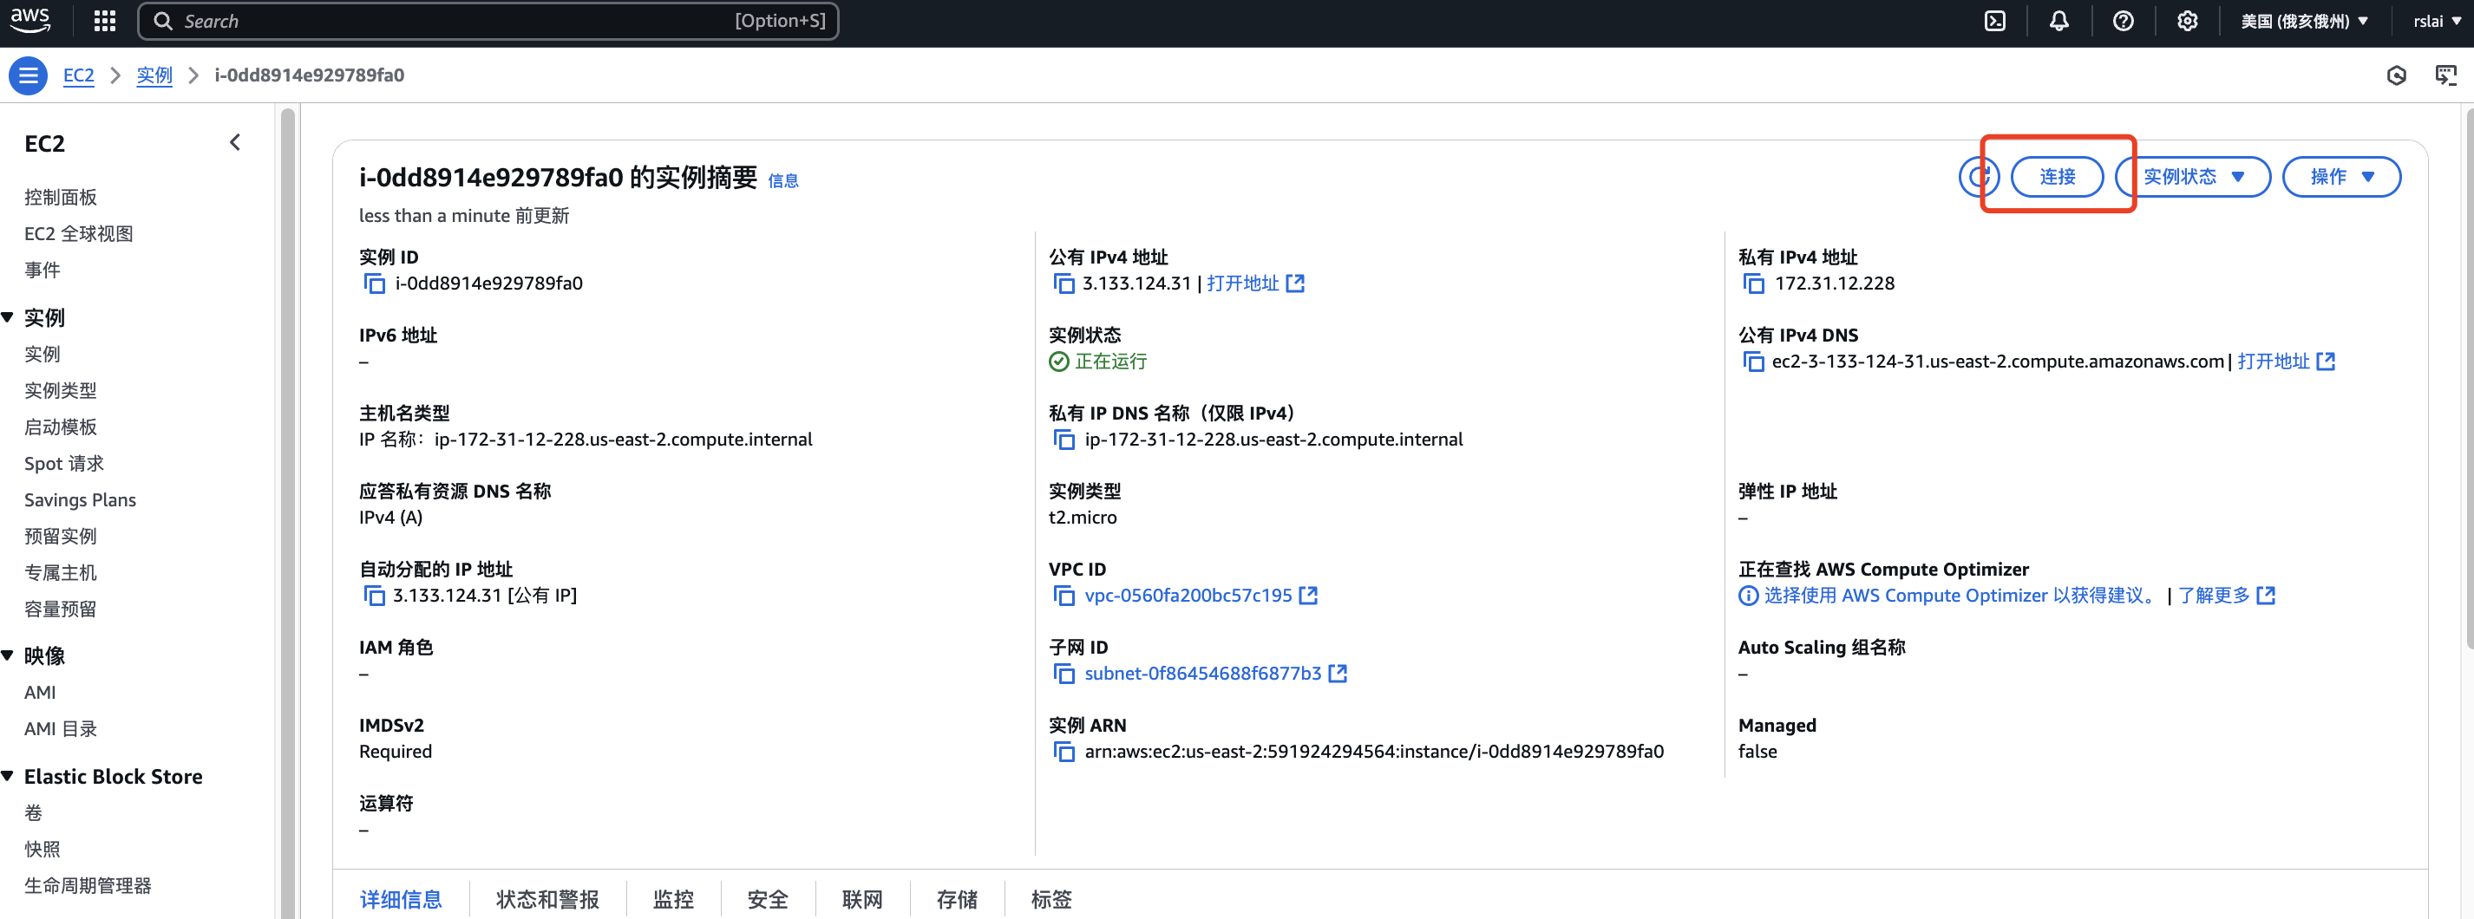The height and width of the screenshot is (919, 2474).
Task: Go to 实例 in the breadcrumb
Action: [x=154, y=75]
